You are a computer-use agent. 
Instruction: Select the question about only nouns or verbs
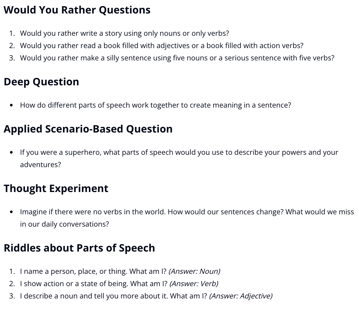coord(124,33)
